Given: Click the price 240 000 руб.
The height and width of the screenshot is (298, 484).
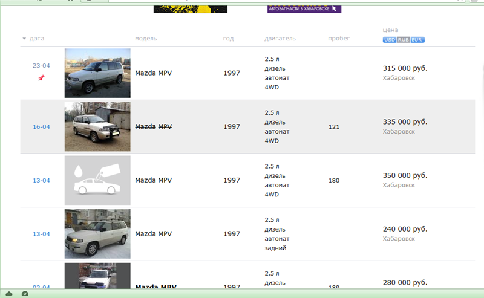Looking at the screenshot, I should tap(405, 229).
